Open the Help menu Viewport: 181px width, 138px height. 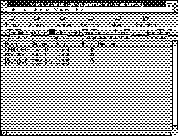coord(79,9)
